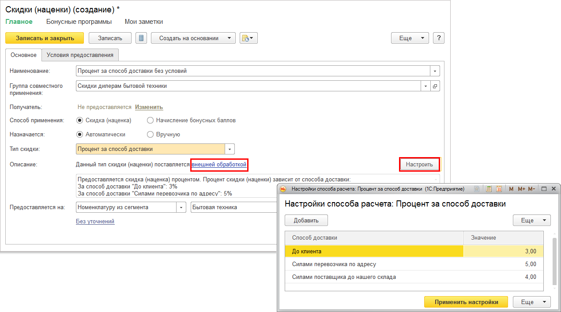The width and height of the screenshot is (561, 312).
Task: Expand the Создать на основании dropdown
Action: click(229, 38)
